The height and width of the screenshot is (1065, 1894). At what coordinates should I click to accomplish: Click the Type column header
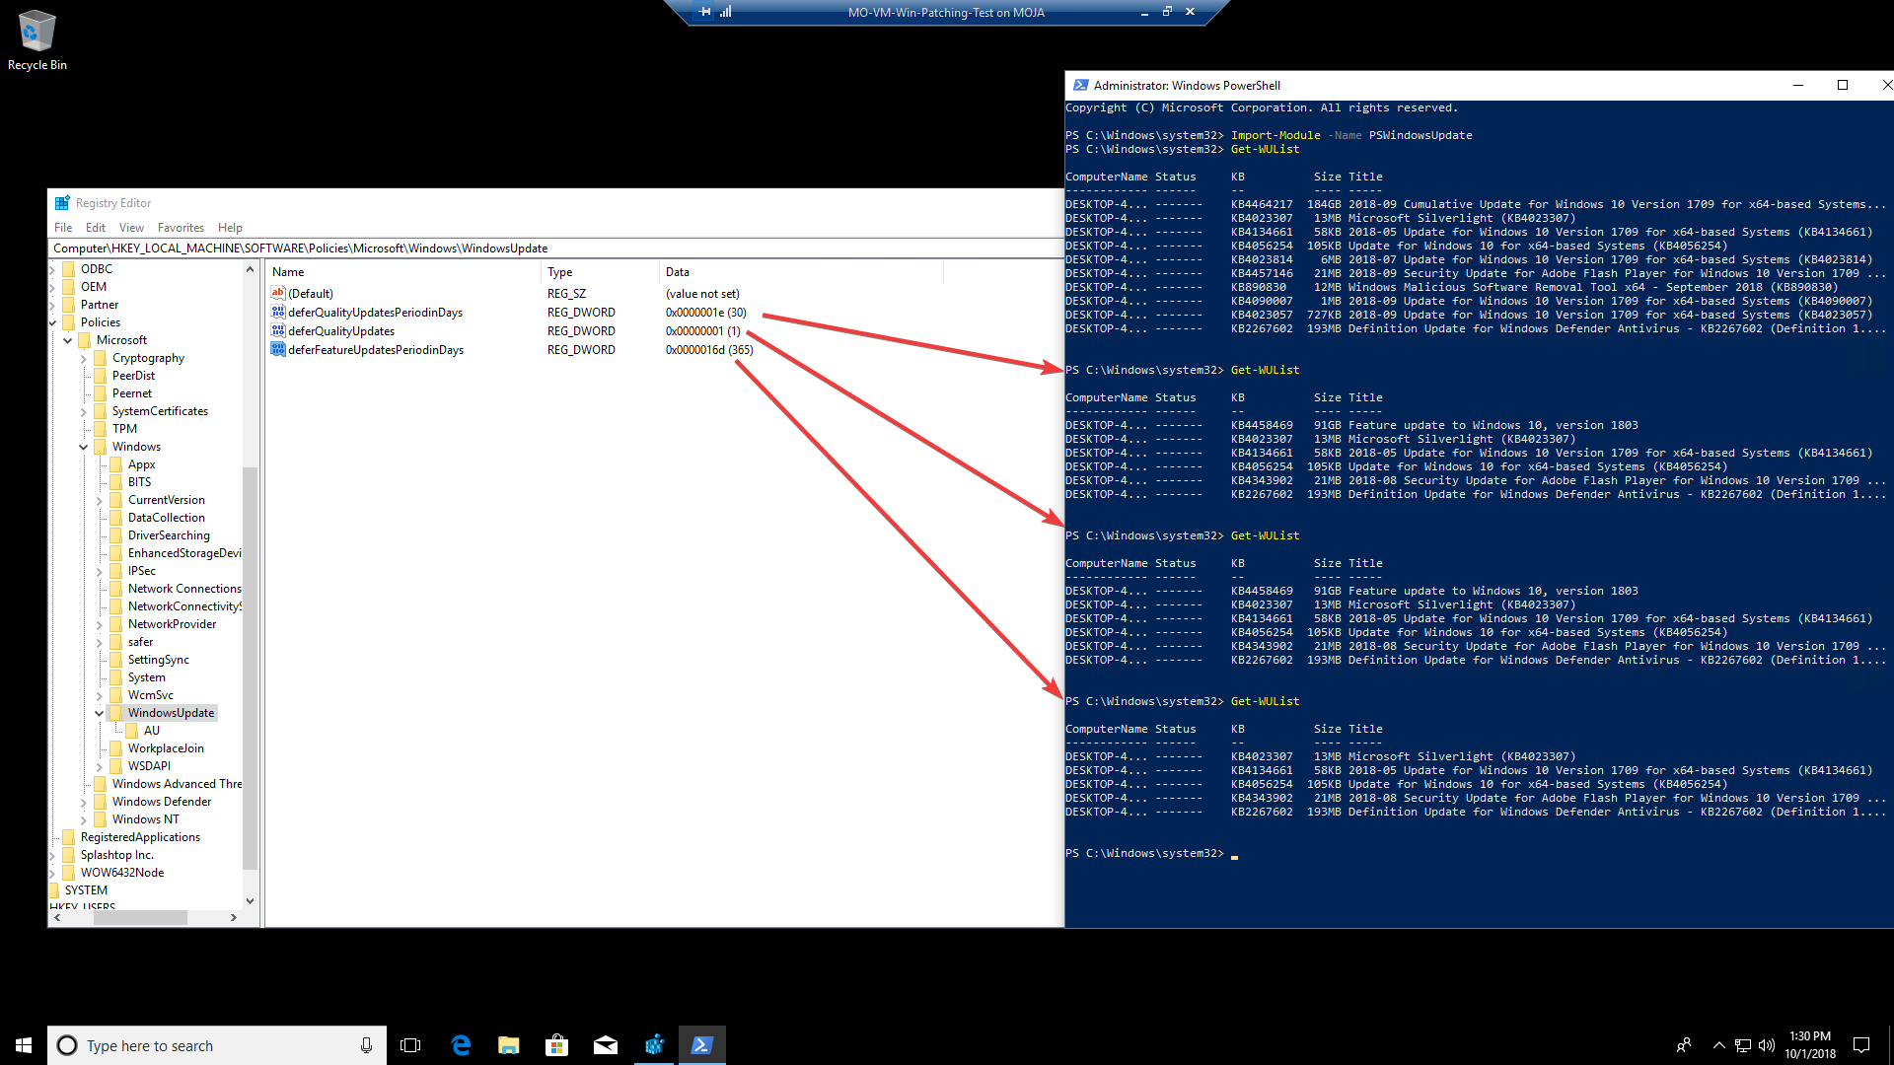pos(600,272)
